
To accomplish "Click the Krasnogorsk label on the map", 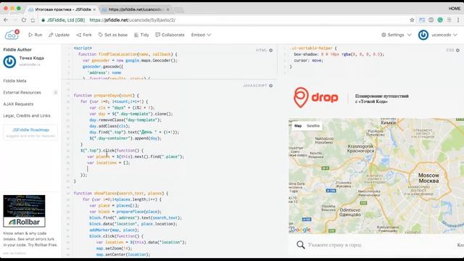I will pyautogui.click(x=361, y=149).
